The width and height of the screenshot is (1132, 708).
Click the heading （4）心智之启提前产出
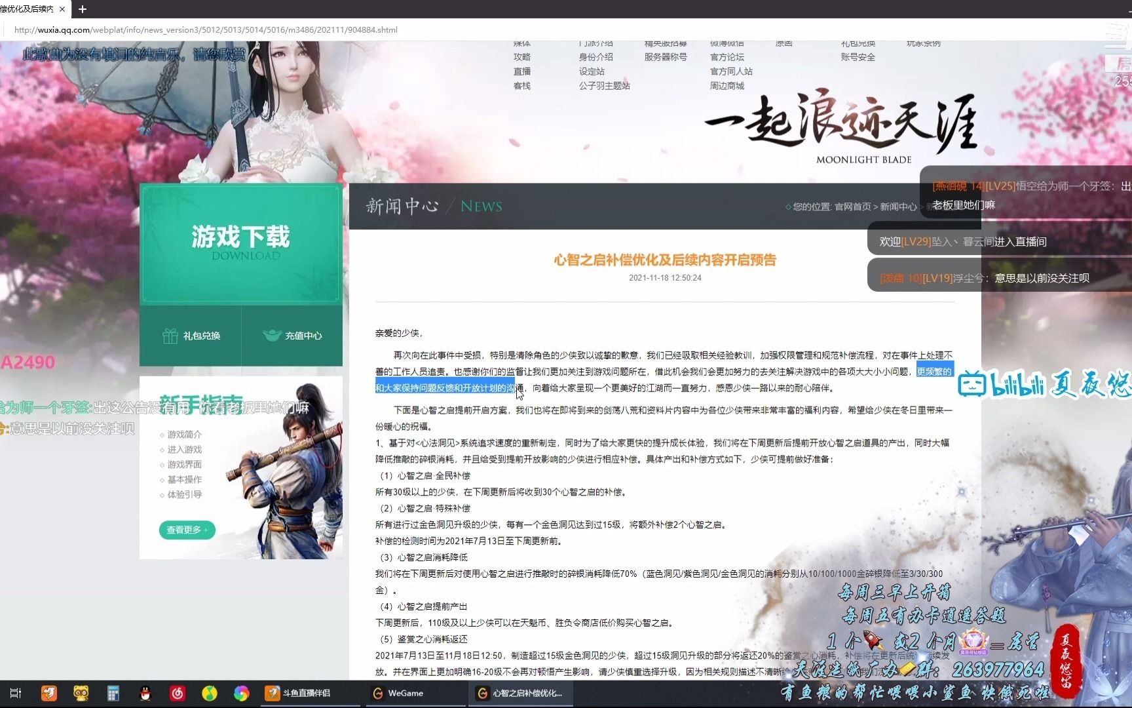(422, 607)
